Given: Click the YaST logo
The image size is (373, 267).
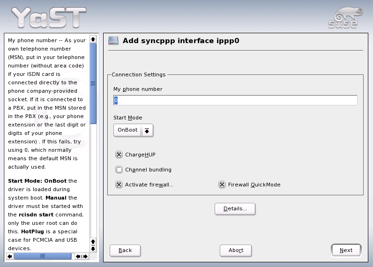Looking at the screenshot, I should click(x=49, y=17).
